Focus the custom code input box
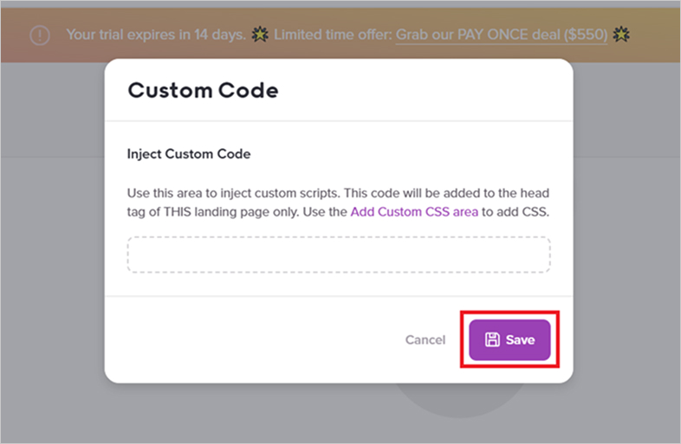The image size is (681, 444). coord(339,254)
